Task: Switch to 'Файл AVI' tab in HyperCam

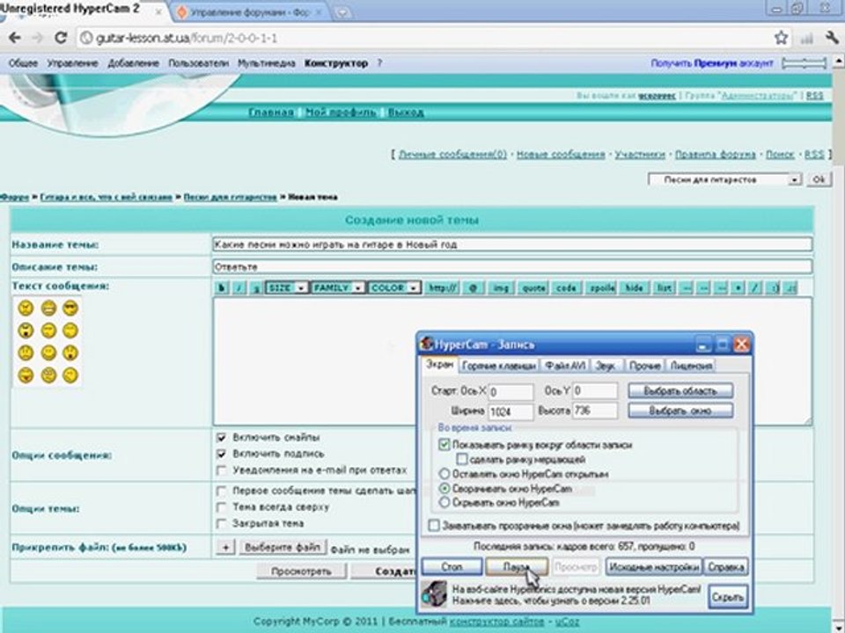Action: (x=565, y=366)
